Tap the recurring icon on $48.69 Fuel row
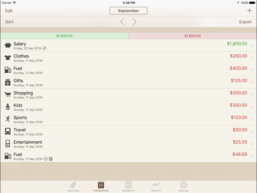The width and height of the screenshot is (257, 193). (x=46, y=159)
